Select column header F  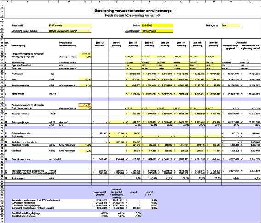click(100, 2)
